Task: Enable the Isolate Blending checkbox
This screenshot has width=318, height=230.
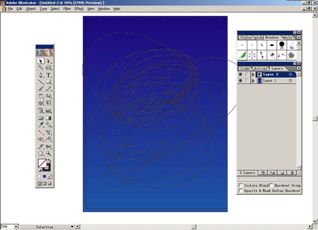Action: [241, 186]
